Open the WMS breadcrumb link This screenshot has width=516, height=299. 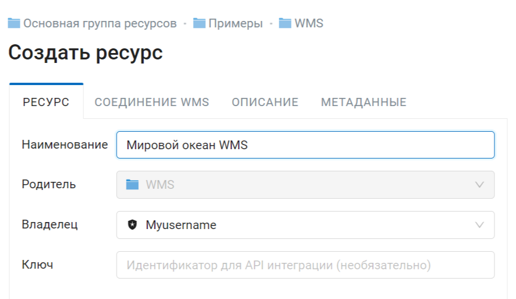click(x=308, y=23)
